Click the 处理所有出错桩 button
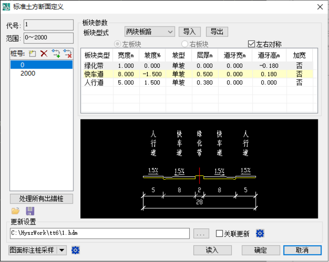The width and height of the screenshot is (329, 262). (41, 198)
